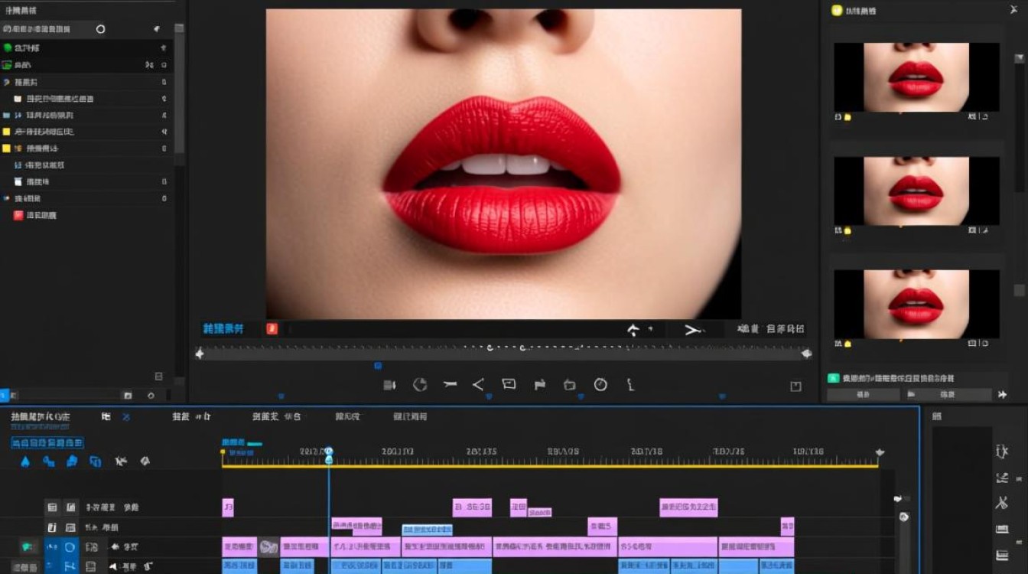
Task: Toggle the first square button on top track header
Action: (52, 507)
